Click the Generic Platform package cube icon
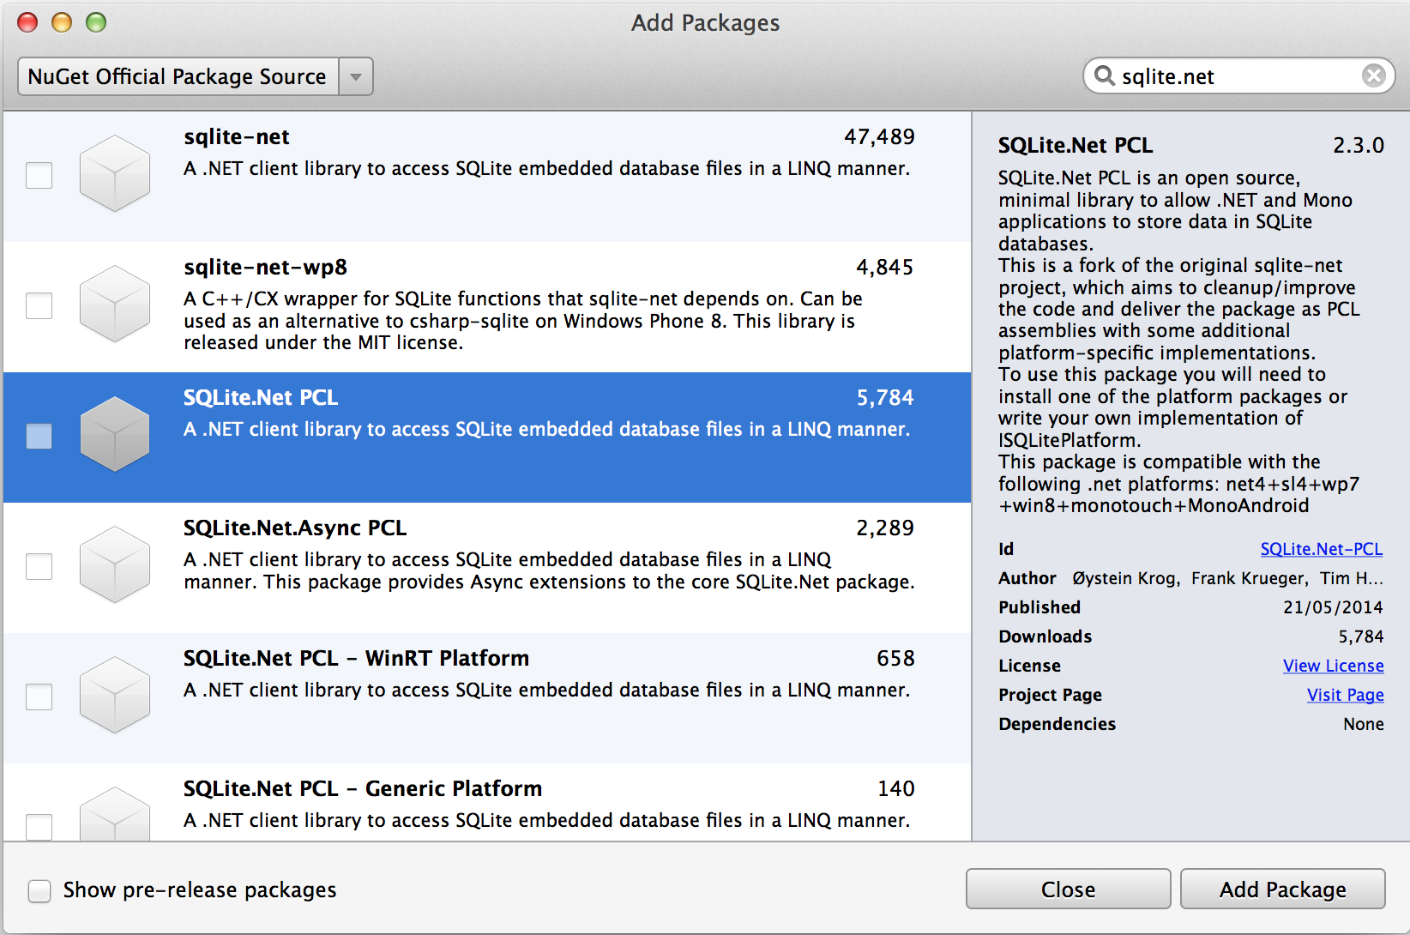This screenshot has height=935, width=1410. coord(114,813)
